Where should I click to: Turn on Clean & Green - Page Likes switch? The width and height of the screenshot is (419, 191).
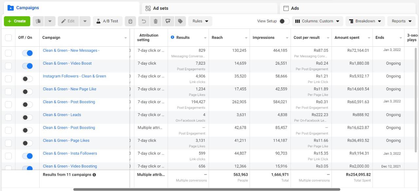pyautogui.click(x=27, y=143)
